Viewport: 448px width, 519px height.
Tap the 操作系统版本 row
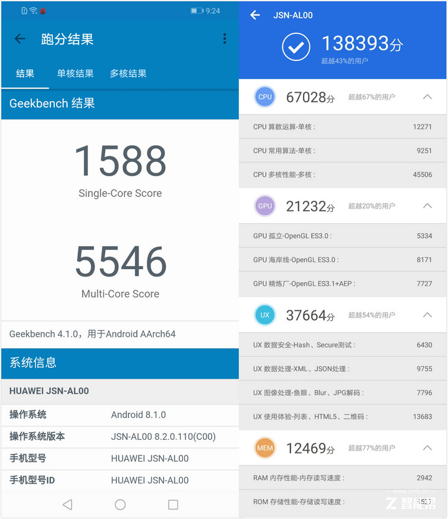click(120, 437)
